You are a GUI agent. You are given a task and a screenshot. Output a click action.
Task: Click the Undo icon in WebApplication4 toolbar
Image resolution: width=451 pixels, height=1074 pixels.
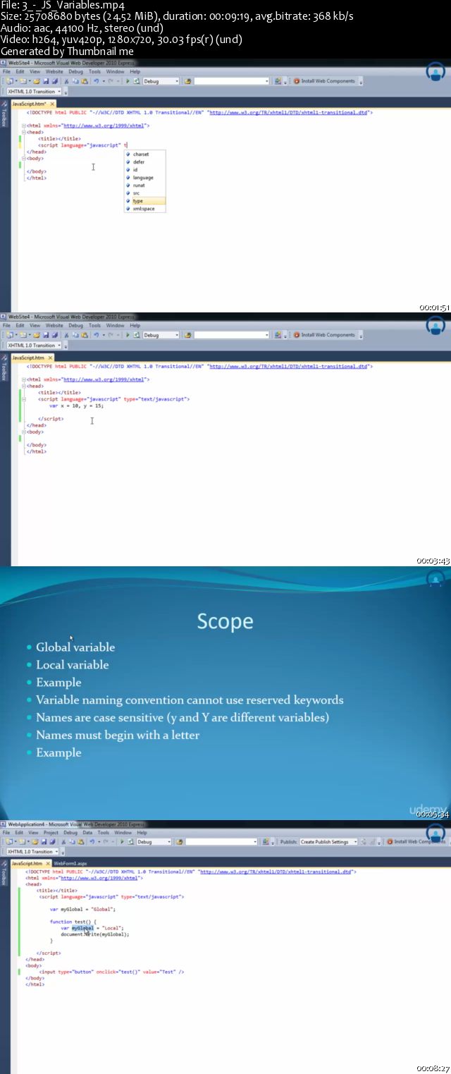click(92, 841)
